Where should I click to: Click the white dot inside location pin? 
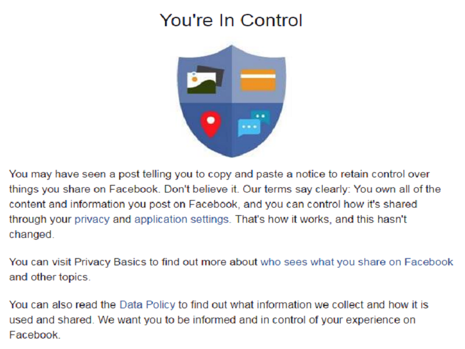pyautogui.click(x=210, y=120)
